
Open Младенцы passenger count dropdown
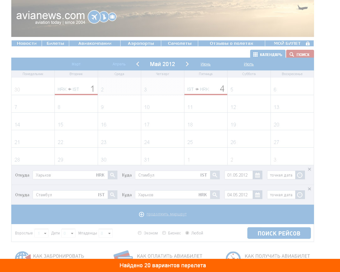tap(106, 233)
